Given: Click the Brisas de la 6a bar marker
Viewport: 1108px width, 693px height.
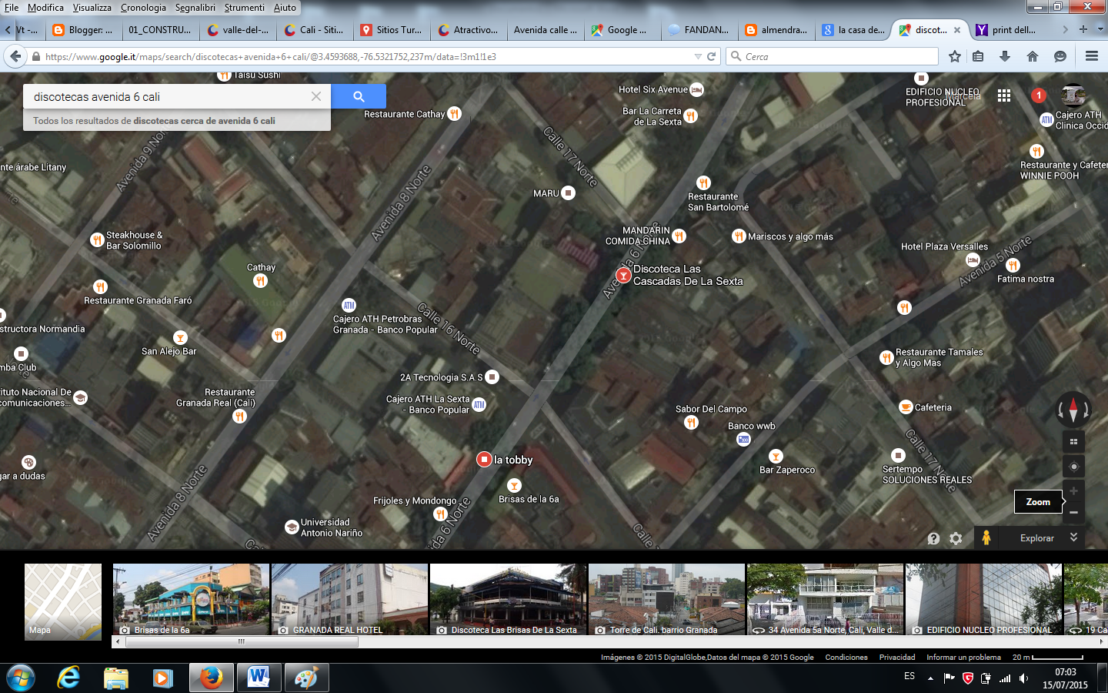Looking at the screenshot, I should (514, 485).
